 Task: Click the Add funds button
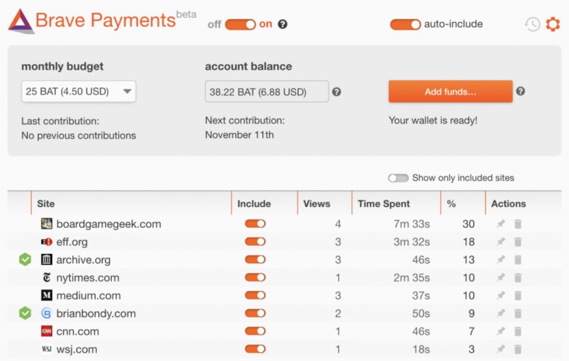coord(450,91)
